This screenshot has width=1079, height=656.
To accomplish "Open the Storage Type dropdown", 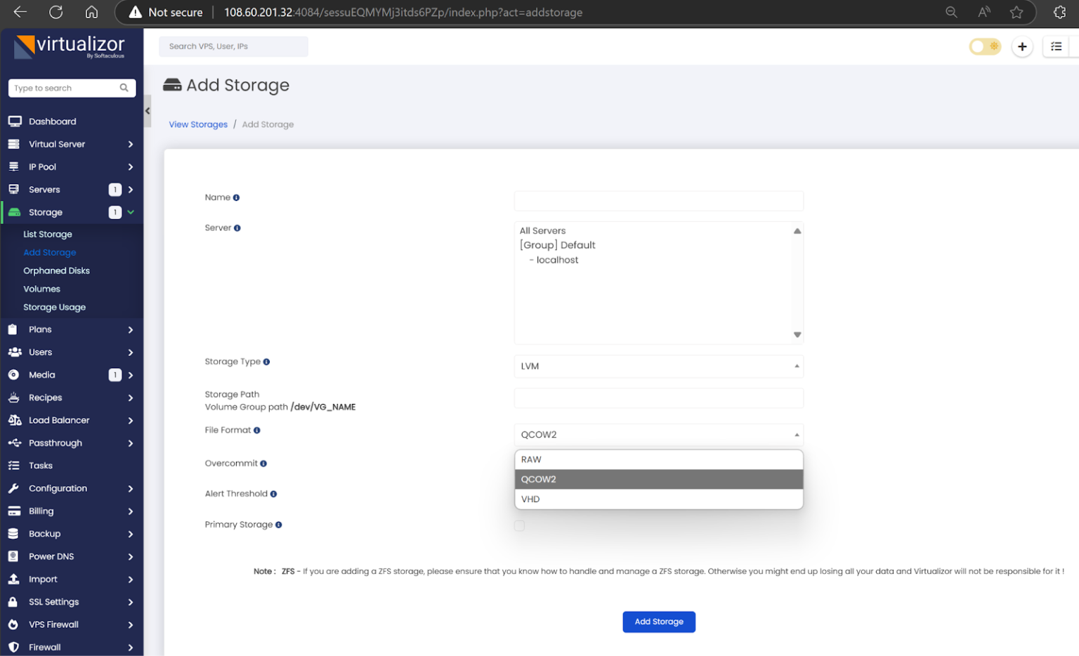I will 659,366.
